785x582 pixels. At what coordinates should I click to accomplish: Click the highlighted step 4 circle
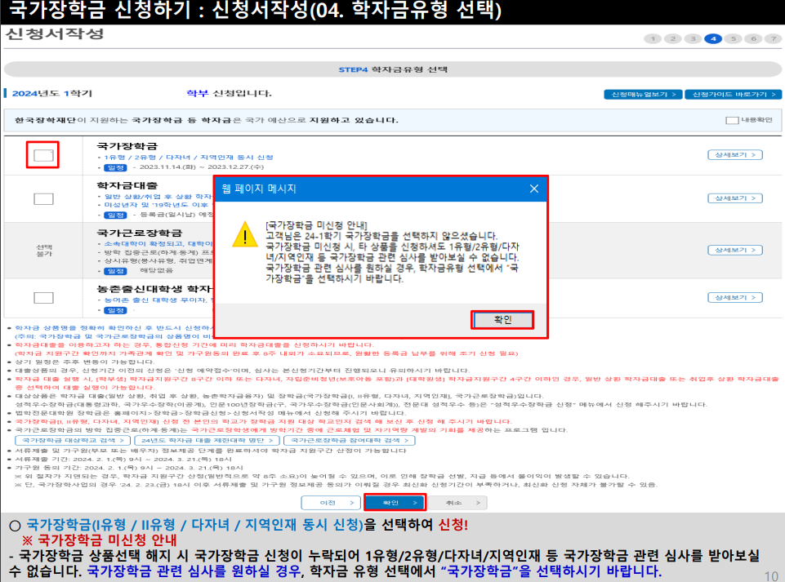[714, 38]
